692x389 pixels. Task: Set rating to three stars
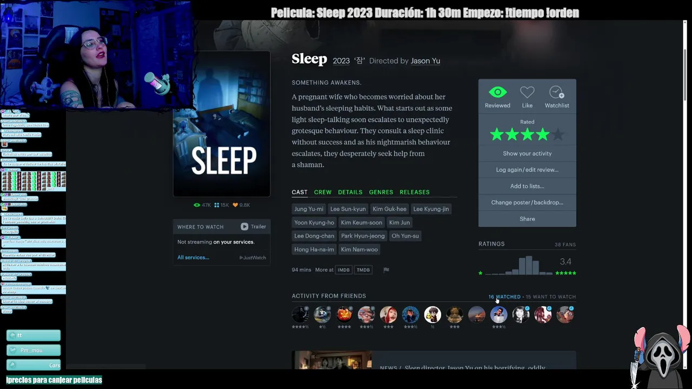527,135
